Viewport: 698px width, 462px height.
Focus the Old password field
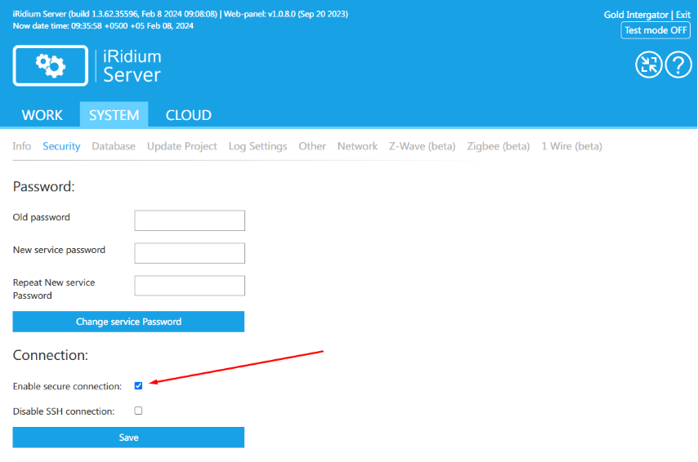[x=190, y=220]
